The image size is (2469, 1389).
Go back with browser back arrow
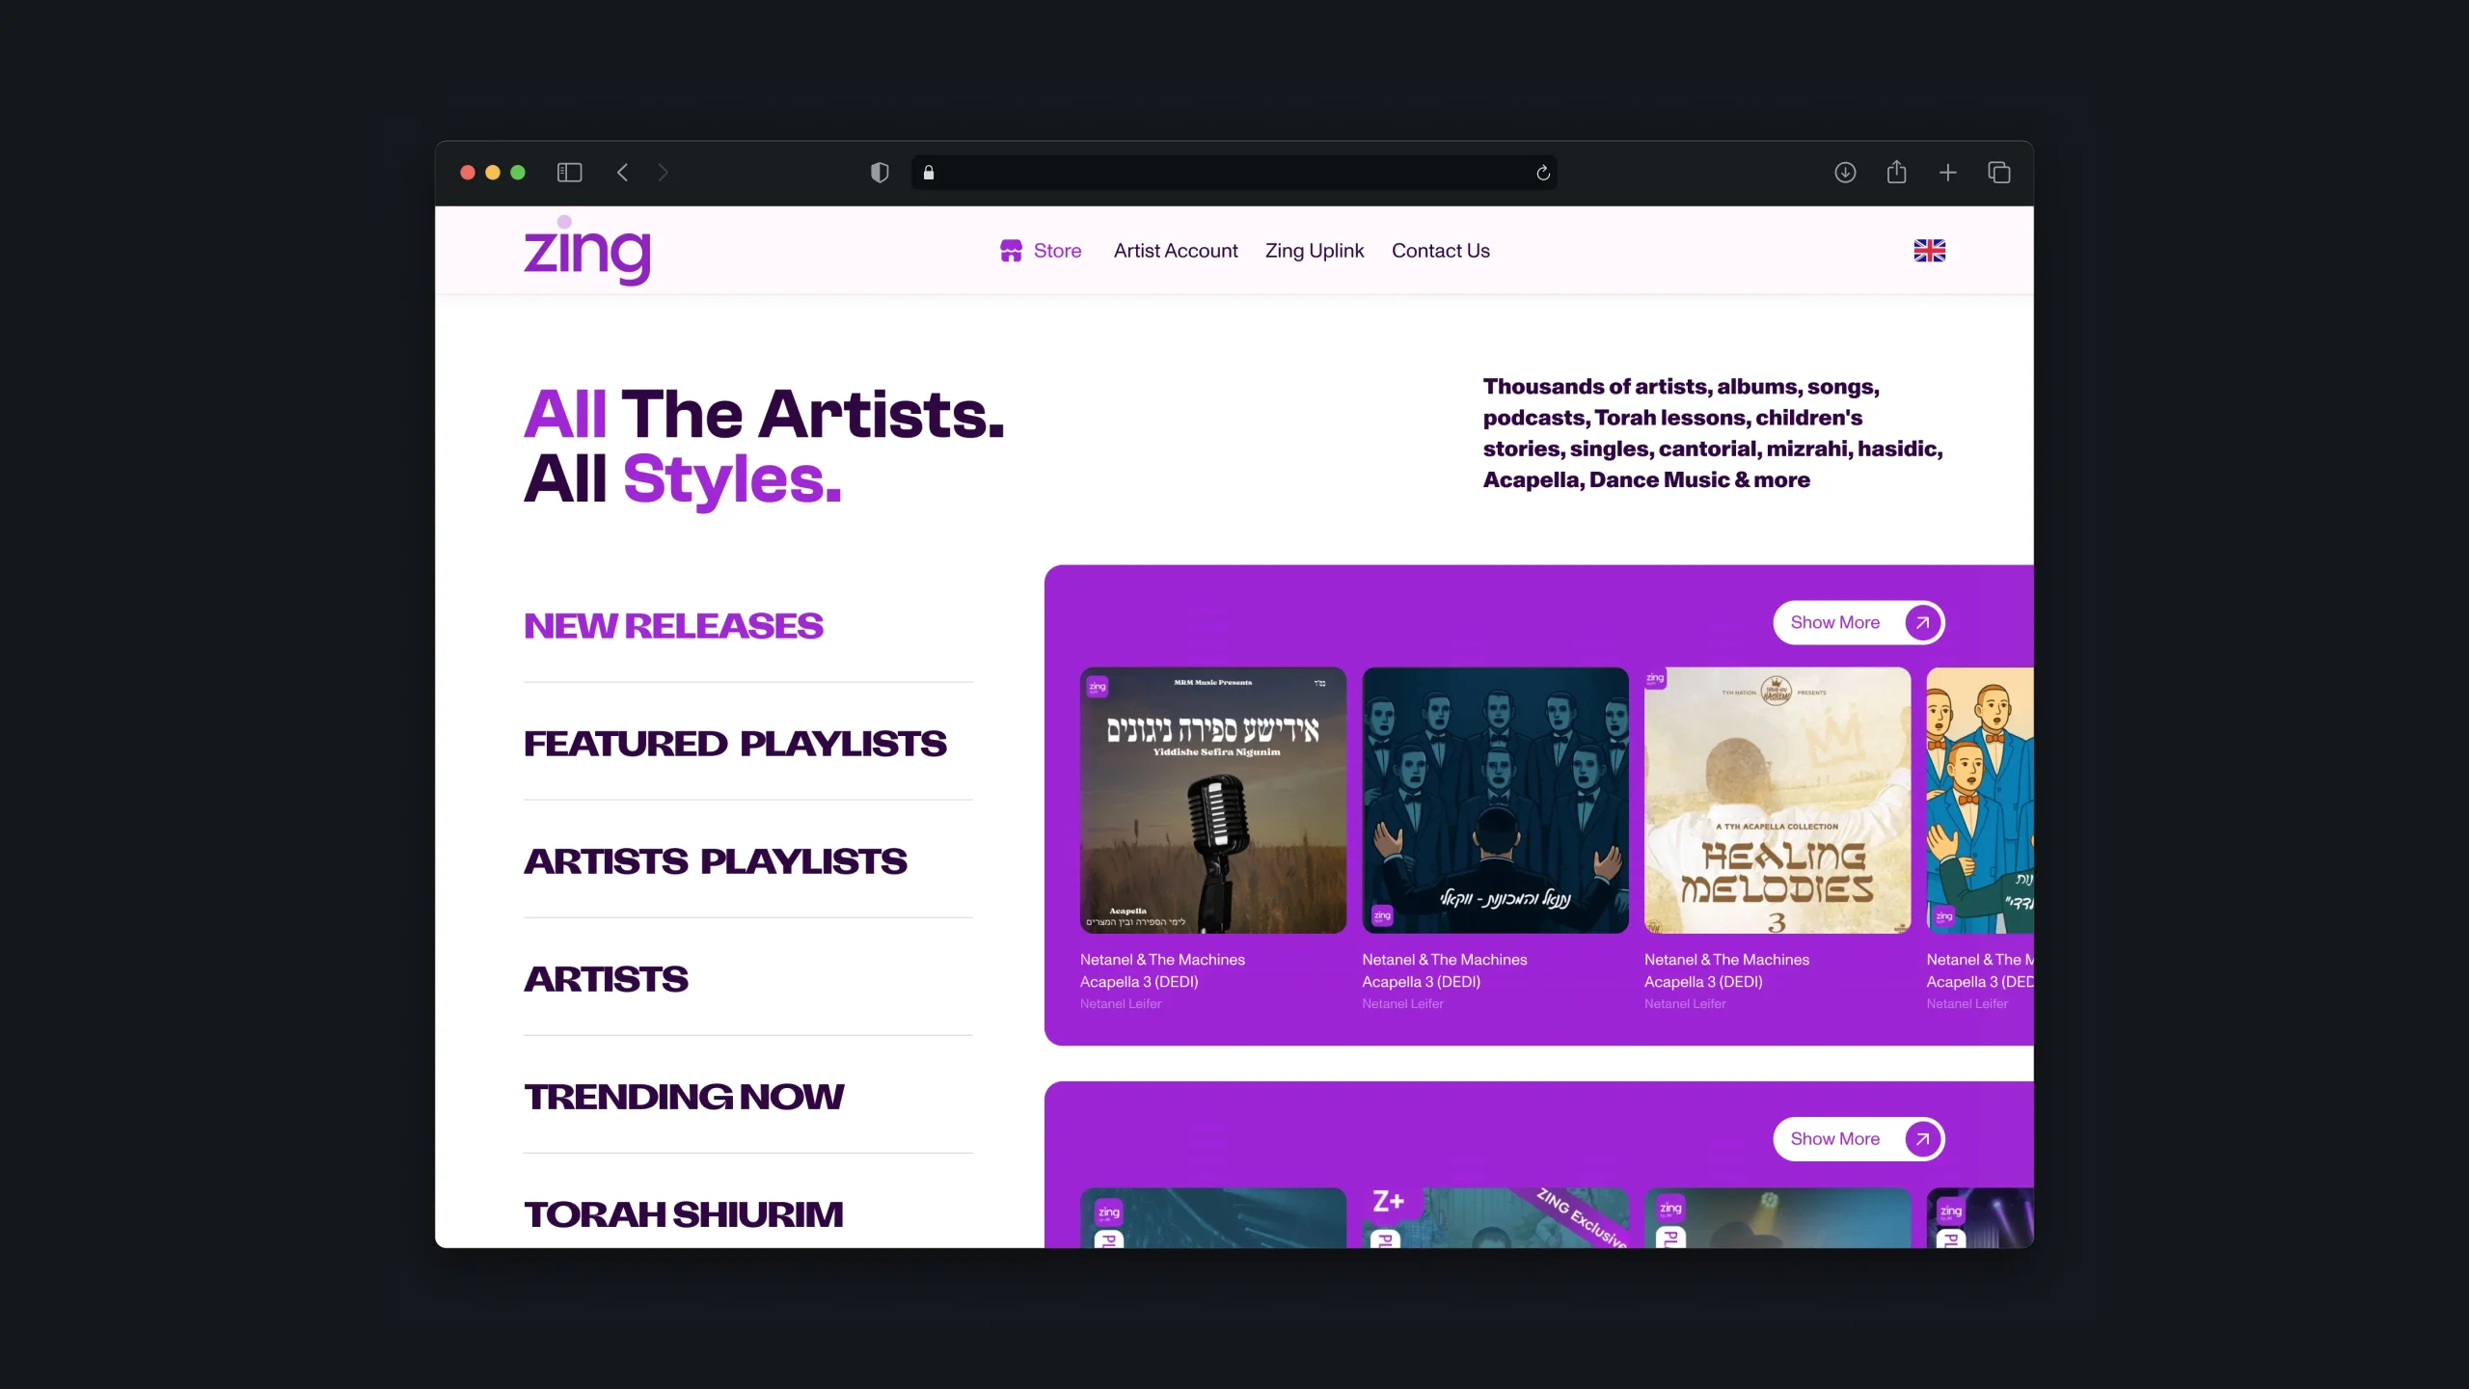623,173
